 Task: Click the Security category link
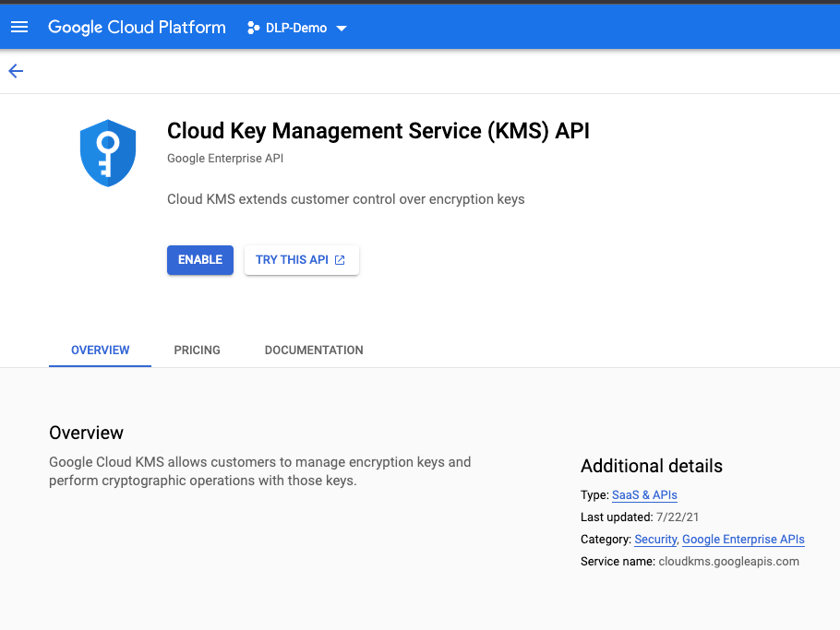point(655,540)
